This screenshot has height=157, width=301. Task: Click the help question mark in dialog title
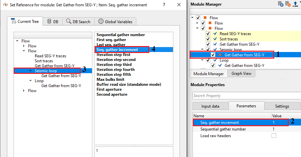[164, 5]
